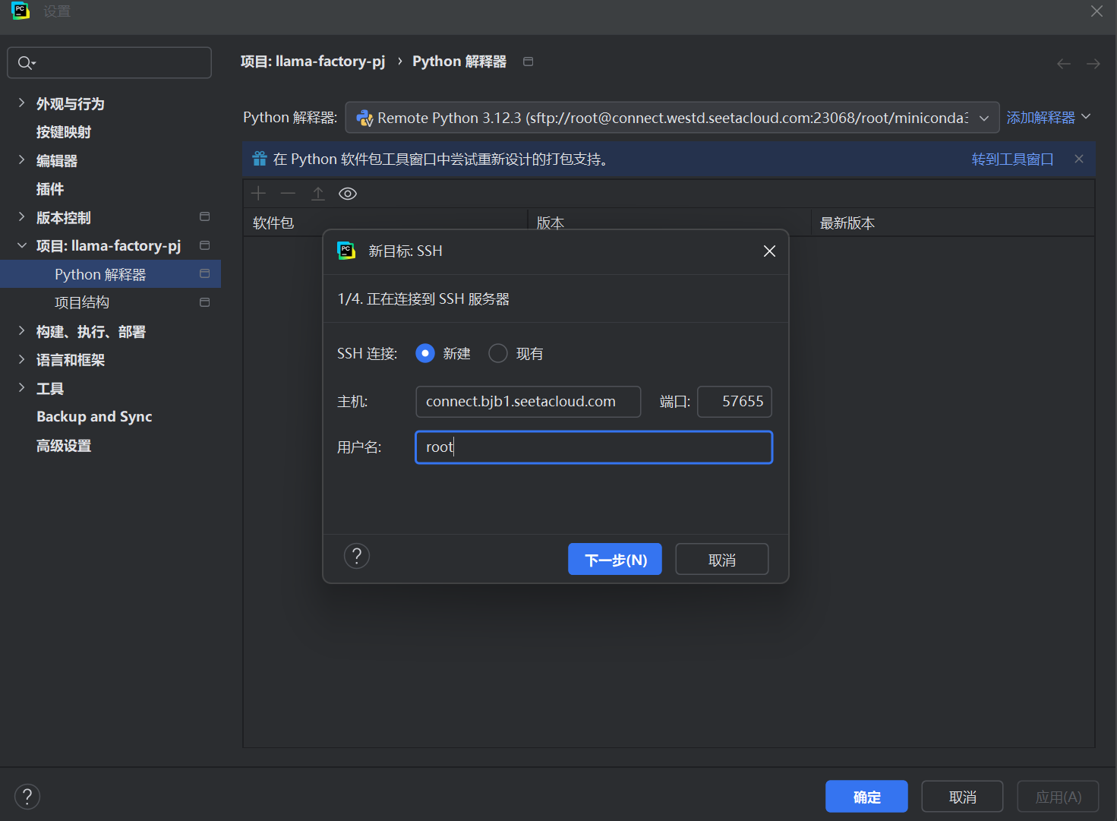Open the 插件 settings page
The width and height of the screenshot is (1117, 821).
(x=50, y=189)
